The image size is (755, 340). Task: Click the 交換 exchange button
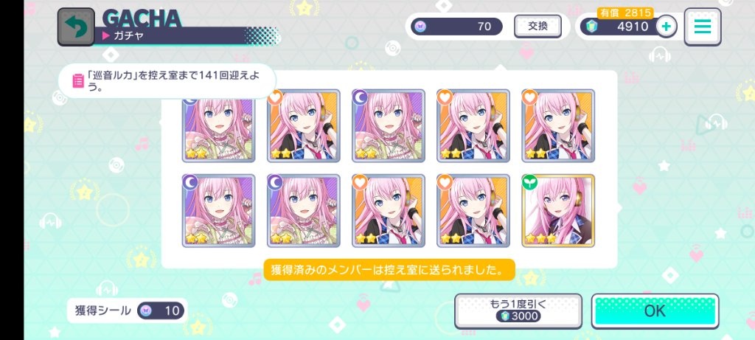pyautogui.click(x=537, y=26)
